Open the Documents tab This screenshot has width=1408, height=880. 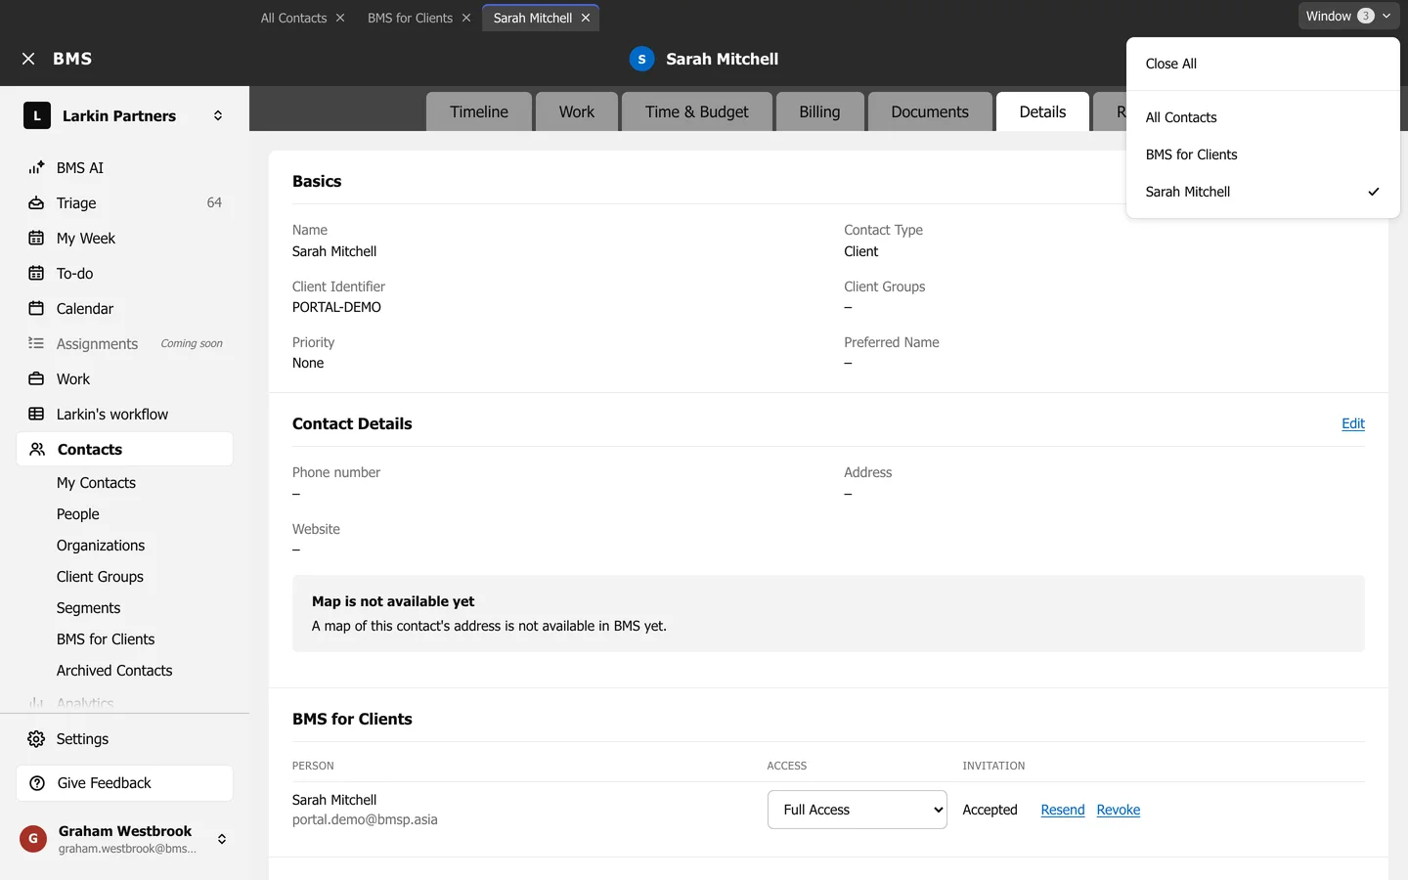coord(930,111)
